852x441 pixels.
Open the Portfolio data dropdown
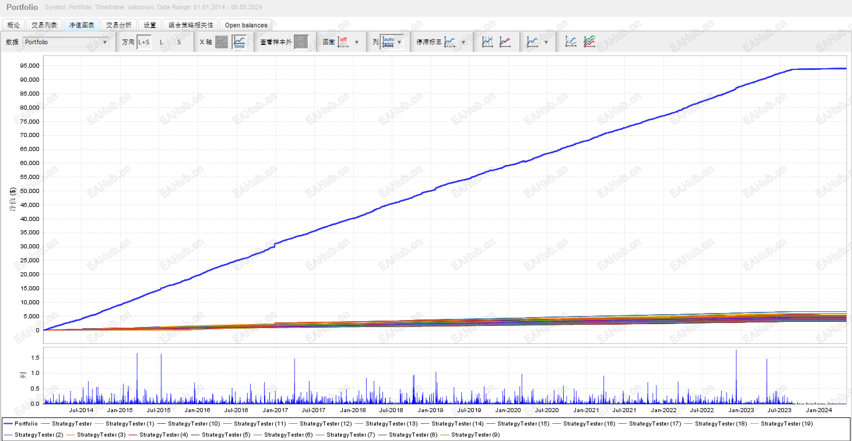pos(66,42)
